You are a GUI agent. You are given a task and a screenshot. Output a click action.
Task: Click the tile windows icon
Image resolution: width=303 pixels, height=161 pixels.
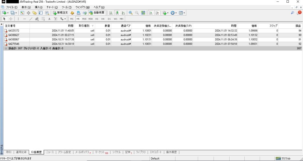tap(143, 13)
